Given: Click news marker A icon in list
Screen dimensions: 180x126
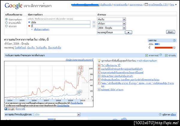Looking at the screenshot, I should click(99, 65).
